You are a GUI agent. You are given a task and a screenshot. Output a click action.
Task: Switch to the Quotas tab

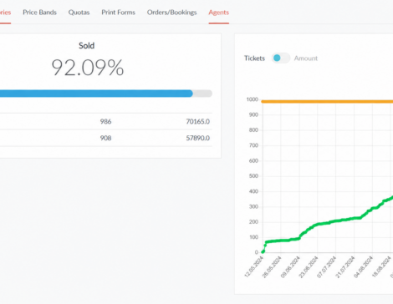pyautogui.click(x=79, y=13)
